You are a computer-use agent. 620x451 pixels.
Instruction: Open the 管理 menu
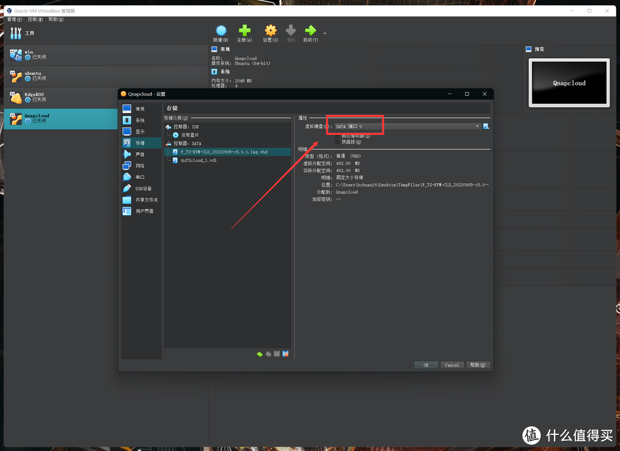[14, 20]
